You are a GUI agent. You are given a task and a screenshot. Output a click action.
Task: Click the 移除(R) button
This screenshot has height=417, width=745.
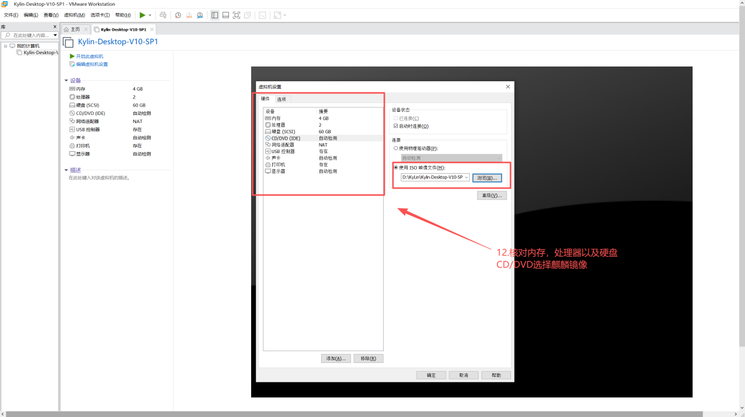[368, 358]
